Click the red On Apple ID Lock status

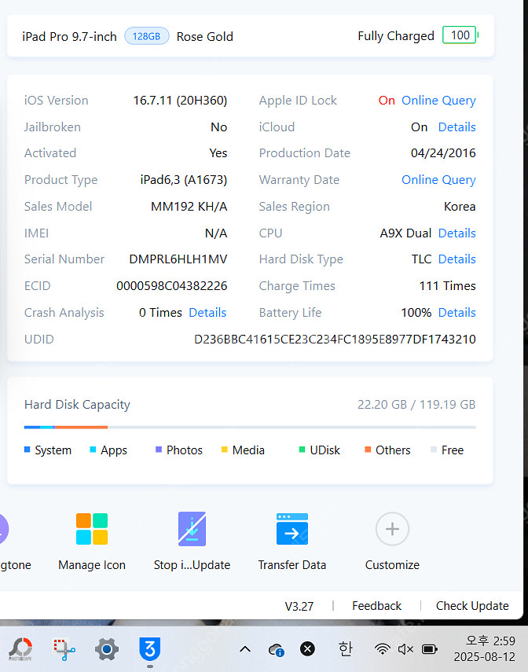(x=387, y=101)
